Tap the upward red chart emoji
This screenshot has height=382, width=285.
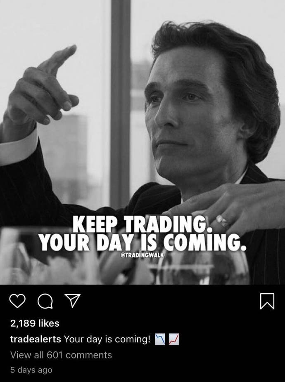[174, 340]
